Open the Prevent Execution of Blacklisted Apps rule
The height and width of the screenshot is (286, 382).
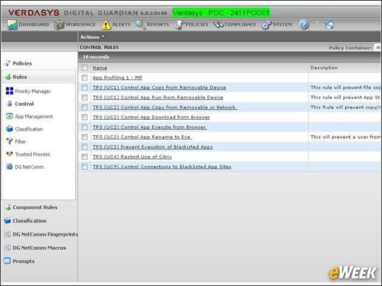click(x=153, y=147)
